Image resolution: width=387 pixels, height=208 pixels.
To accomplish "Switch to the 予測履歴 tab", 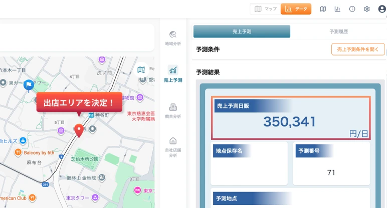I will coord(338,31).
